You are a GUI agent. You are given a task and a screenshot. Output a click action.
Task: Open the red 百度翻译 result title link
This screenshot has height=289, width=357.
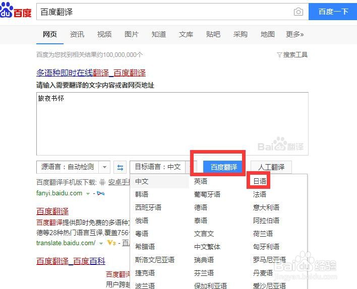(52, 211)
